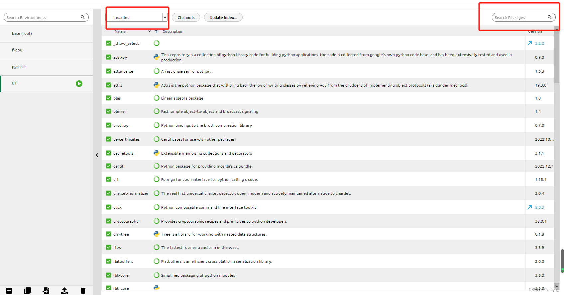This screenshot has height=295, width=564.
Task: Click the scrollbar up arrow
Action: (x=557, y=29)
